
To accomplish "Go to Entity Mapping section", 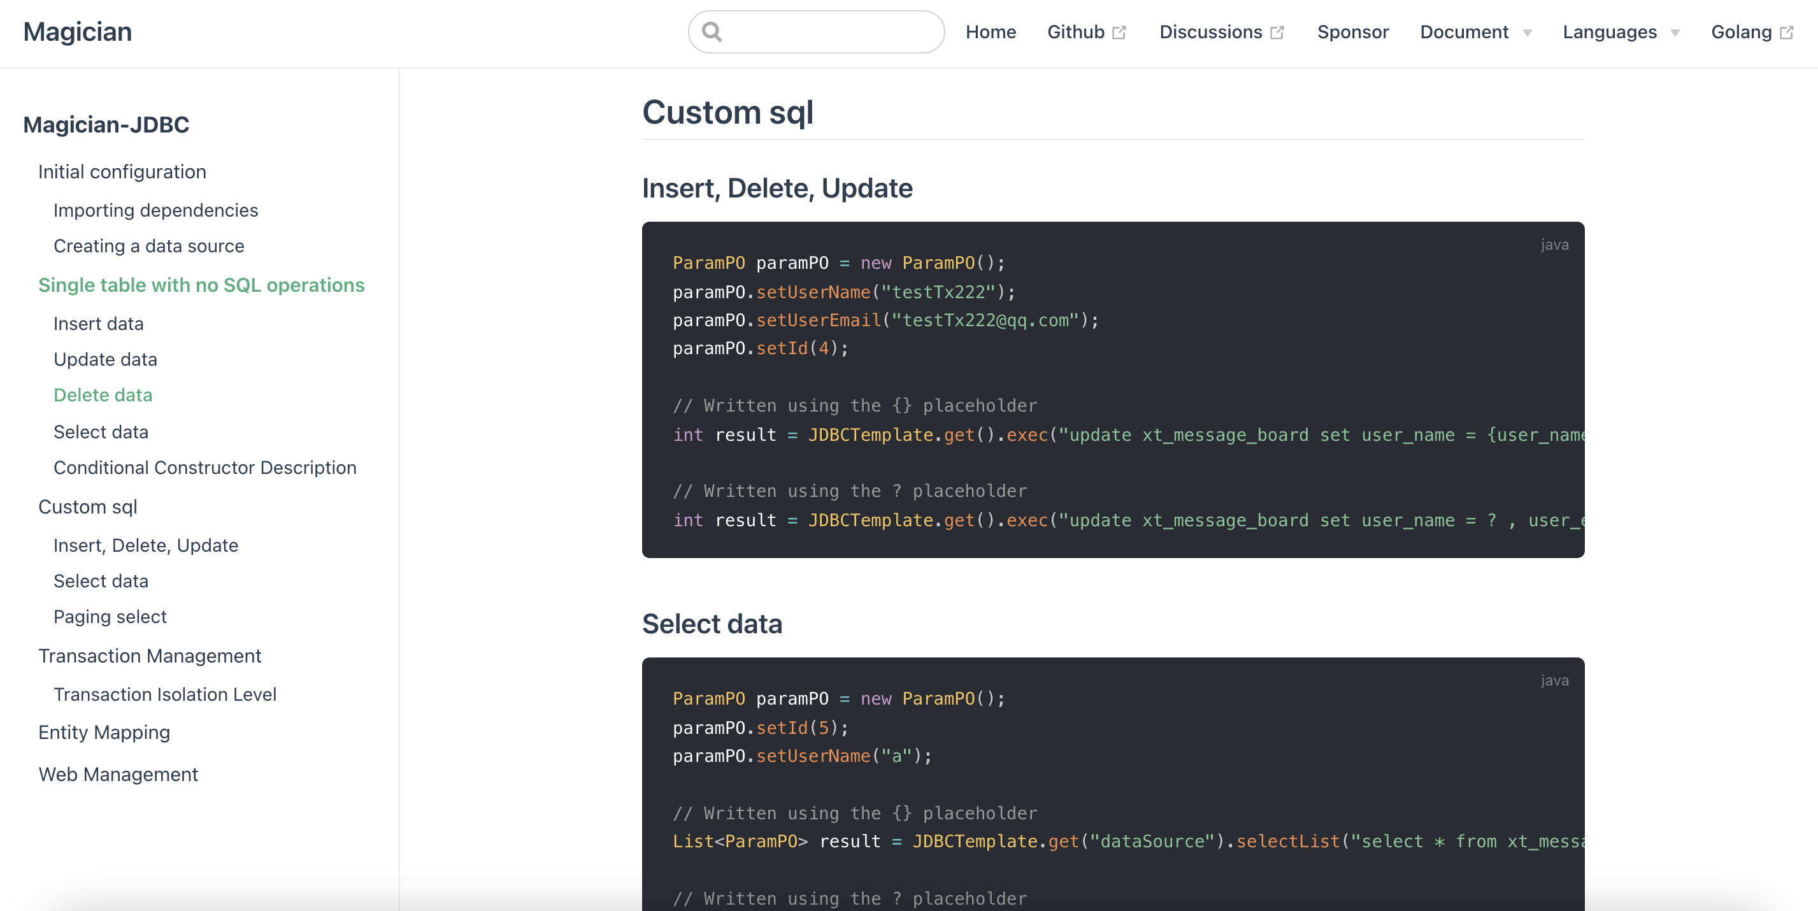I will click(x=104, y=732).
